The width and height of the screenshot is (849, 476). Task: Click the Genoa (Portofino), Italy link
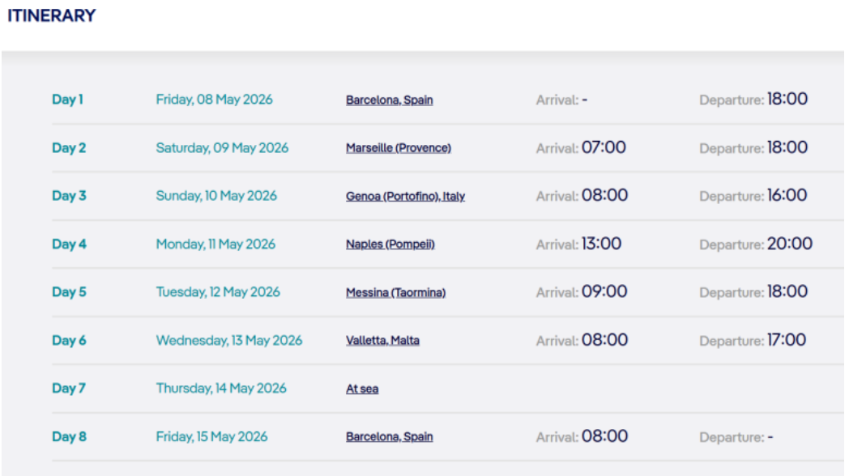point(405,197)
